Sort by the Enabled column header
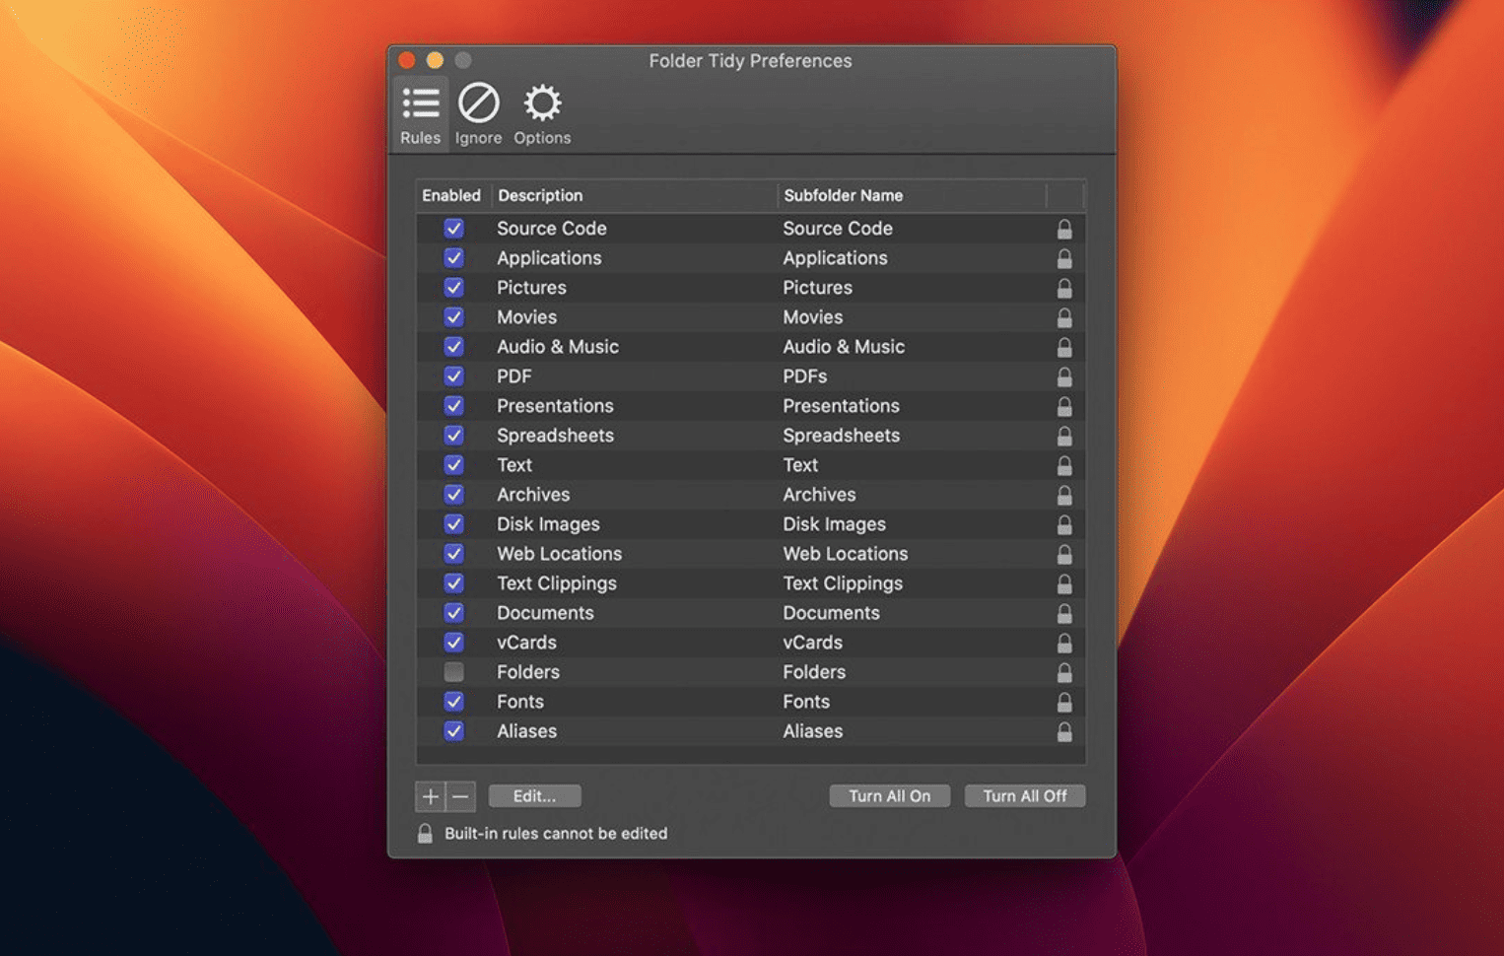The image size is (1504, 956). point(451,195)
